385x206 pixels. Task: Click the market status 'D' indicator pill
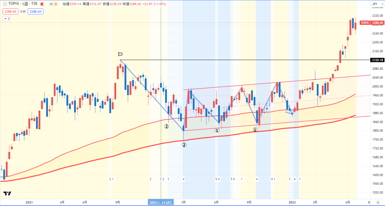pos(54,4)
